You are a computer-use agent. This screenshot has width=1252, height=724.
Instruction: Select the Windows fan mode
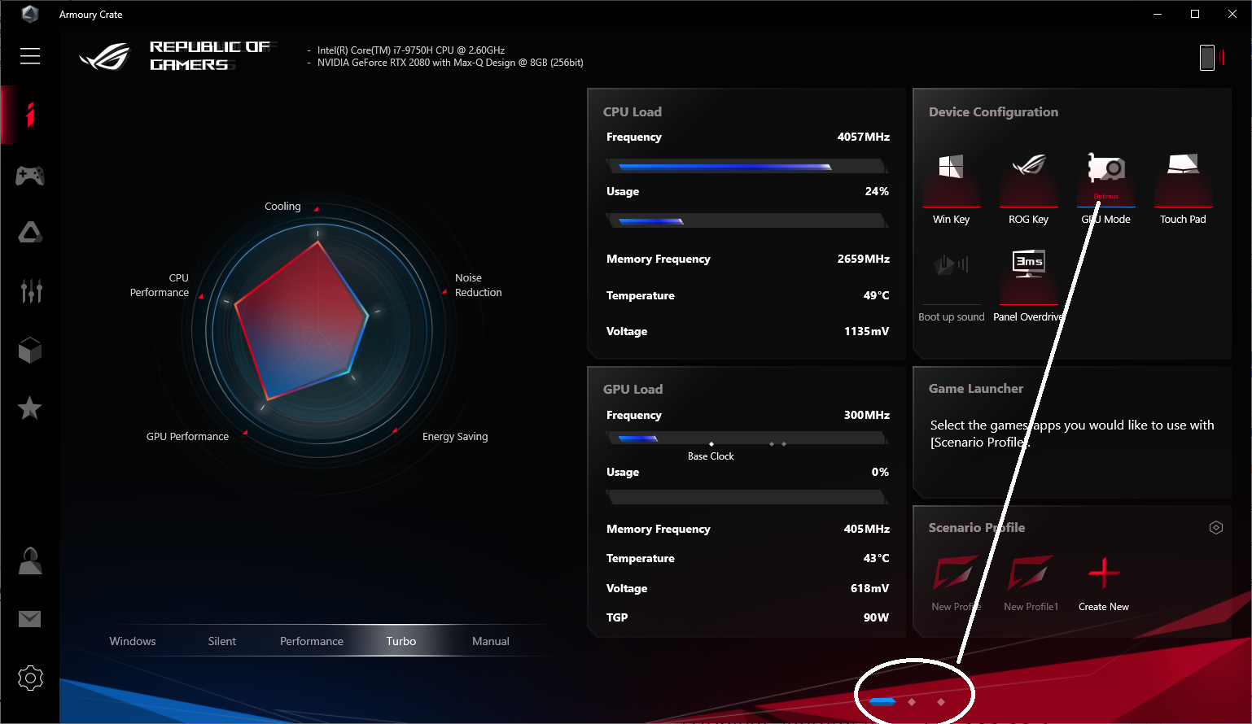point(133,641)
